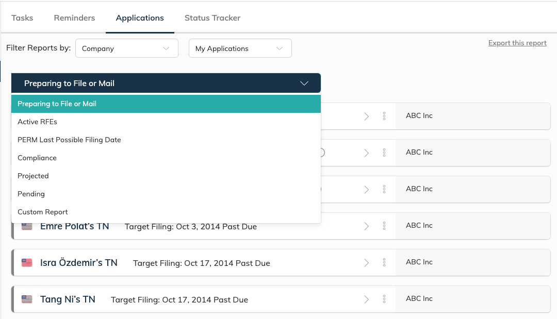Click the three-dot menu on the second application row
The image size is (557, 319).
[384, 153]
